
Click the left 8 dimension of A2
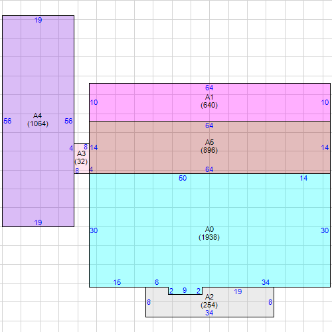pyautogui.click(x=149, y=302)
